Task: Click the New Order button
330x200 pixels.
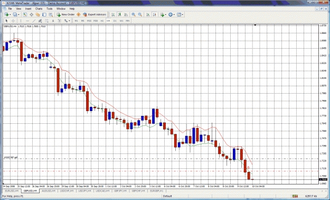Action: coord(65,15)
